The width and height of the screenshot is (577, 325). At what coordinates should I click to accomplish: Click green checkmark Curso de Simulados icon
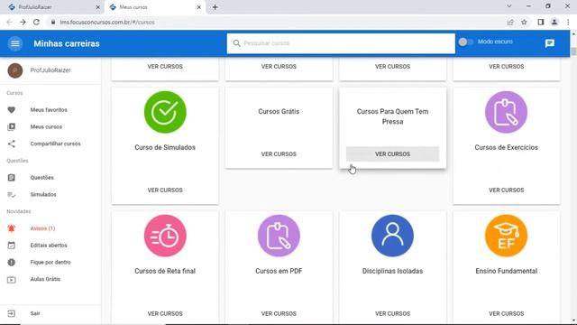pos(165,112)
